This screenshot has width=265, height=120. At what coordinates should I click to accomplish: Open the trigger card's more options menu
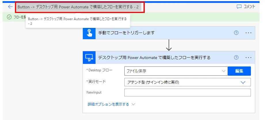(x=248, y=33)
